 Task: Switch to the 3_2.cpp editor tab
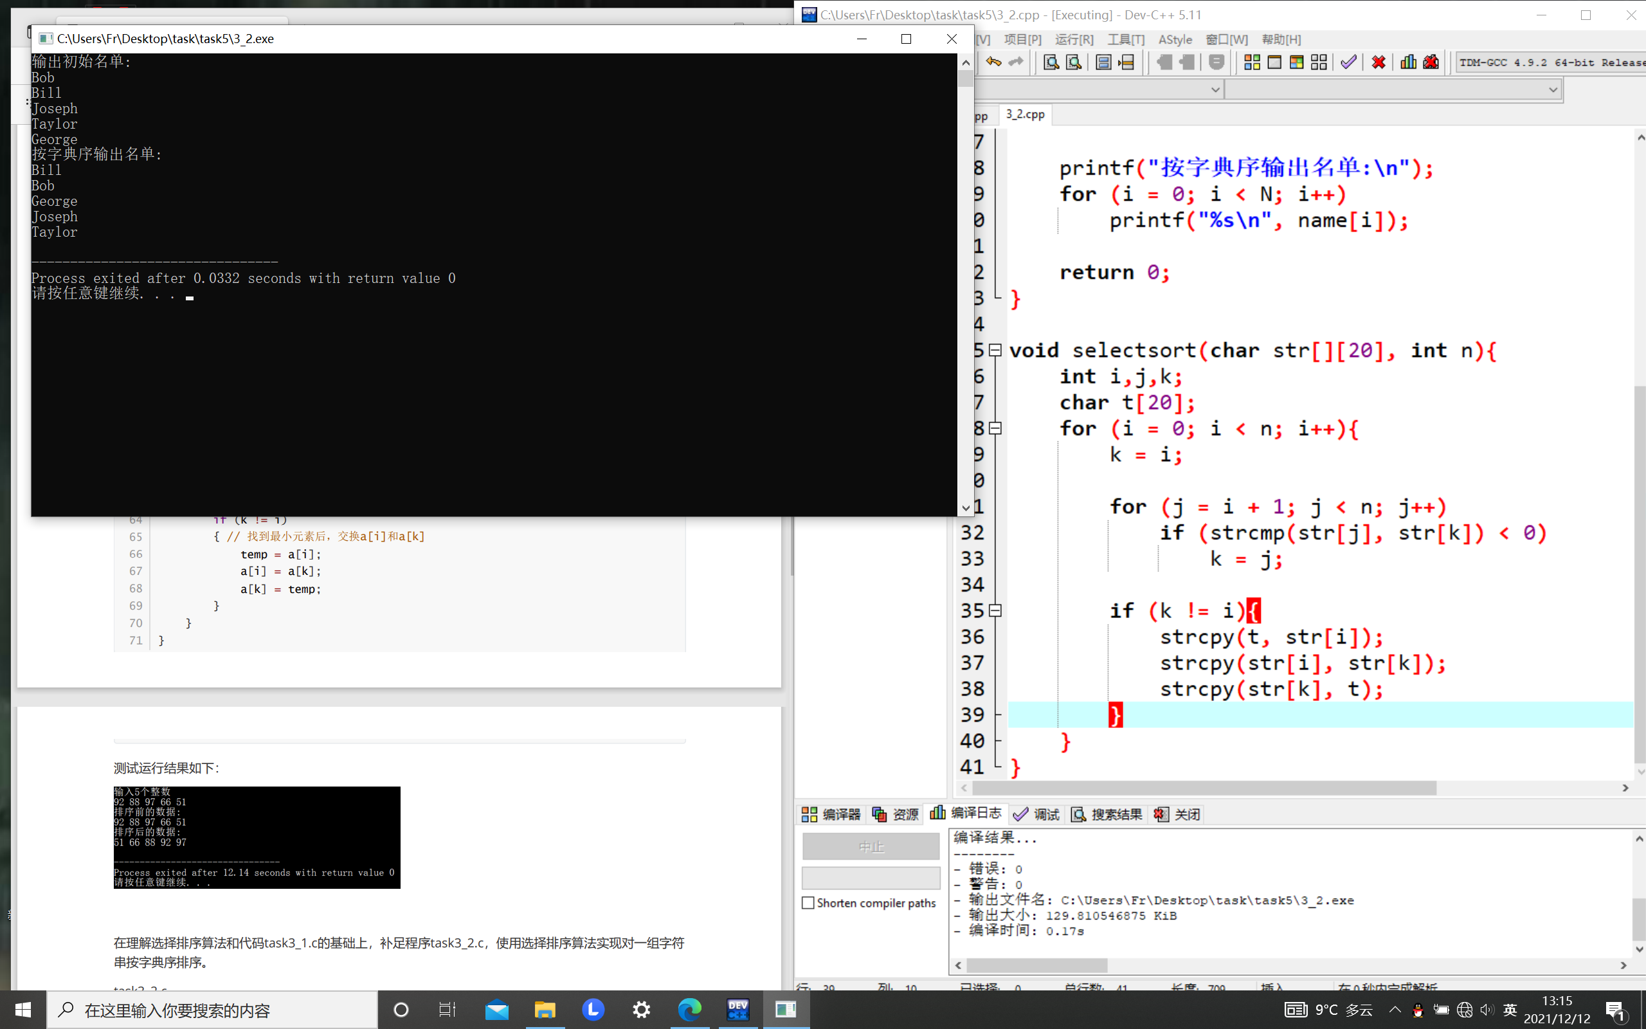1025,114
